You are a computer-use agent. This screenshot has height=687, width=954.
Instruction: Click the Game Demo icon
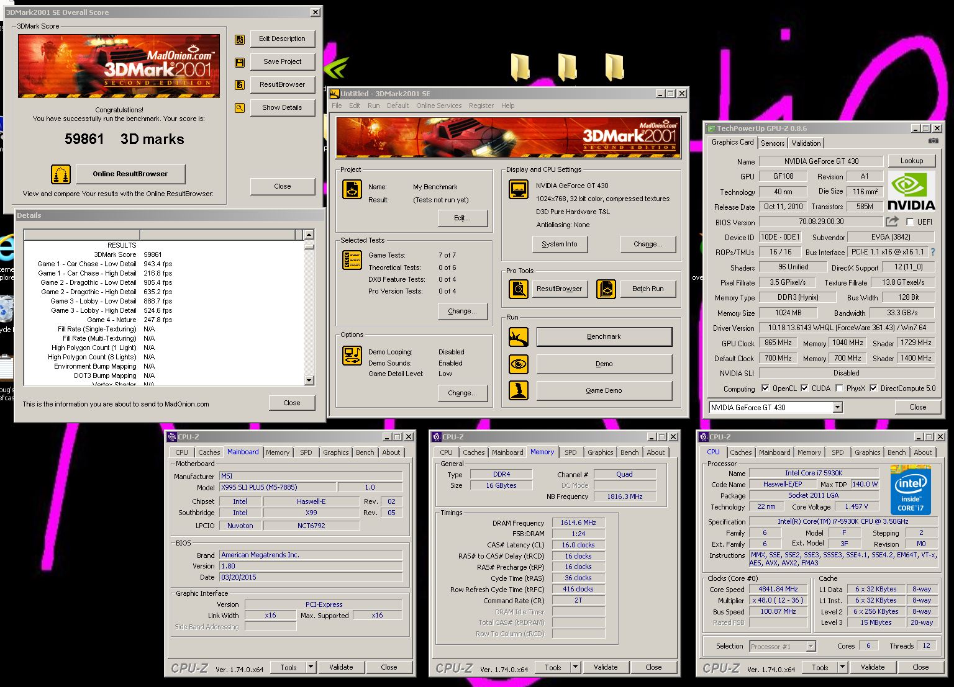pos(519,390)
